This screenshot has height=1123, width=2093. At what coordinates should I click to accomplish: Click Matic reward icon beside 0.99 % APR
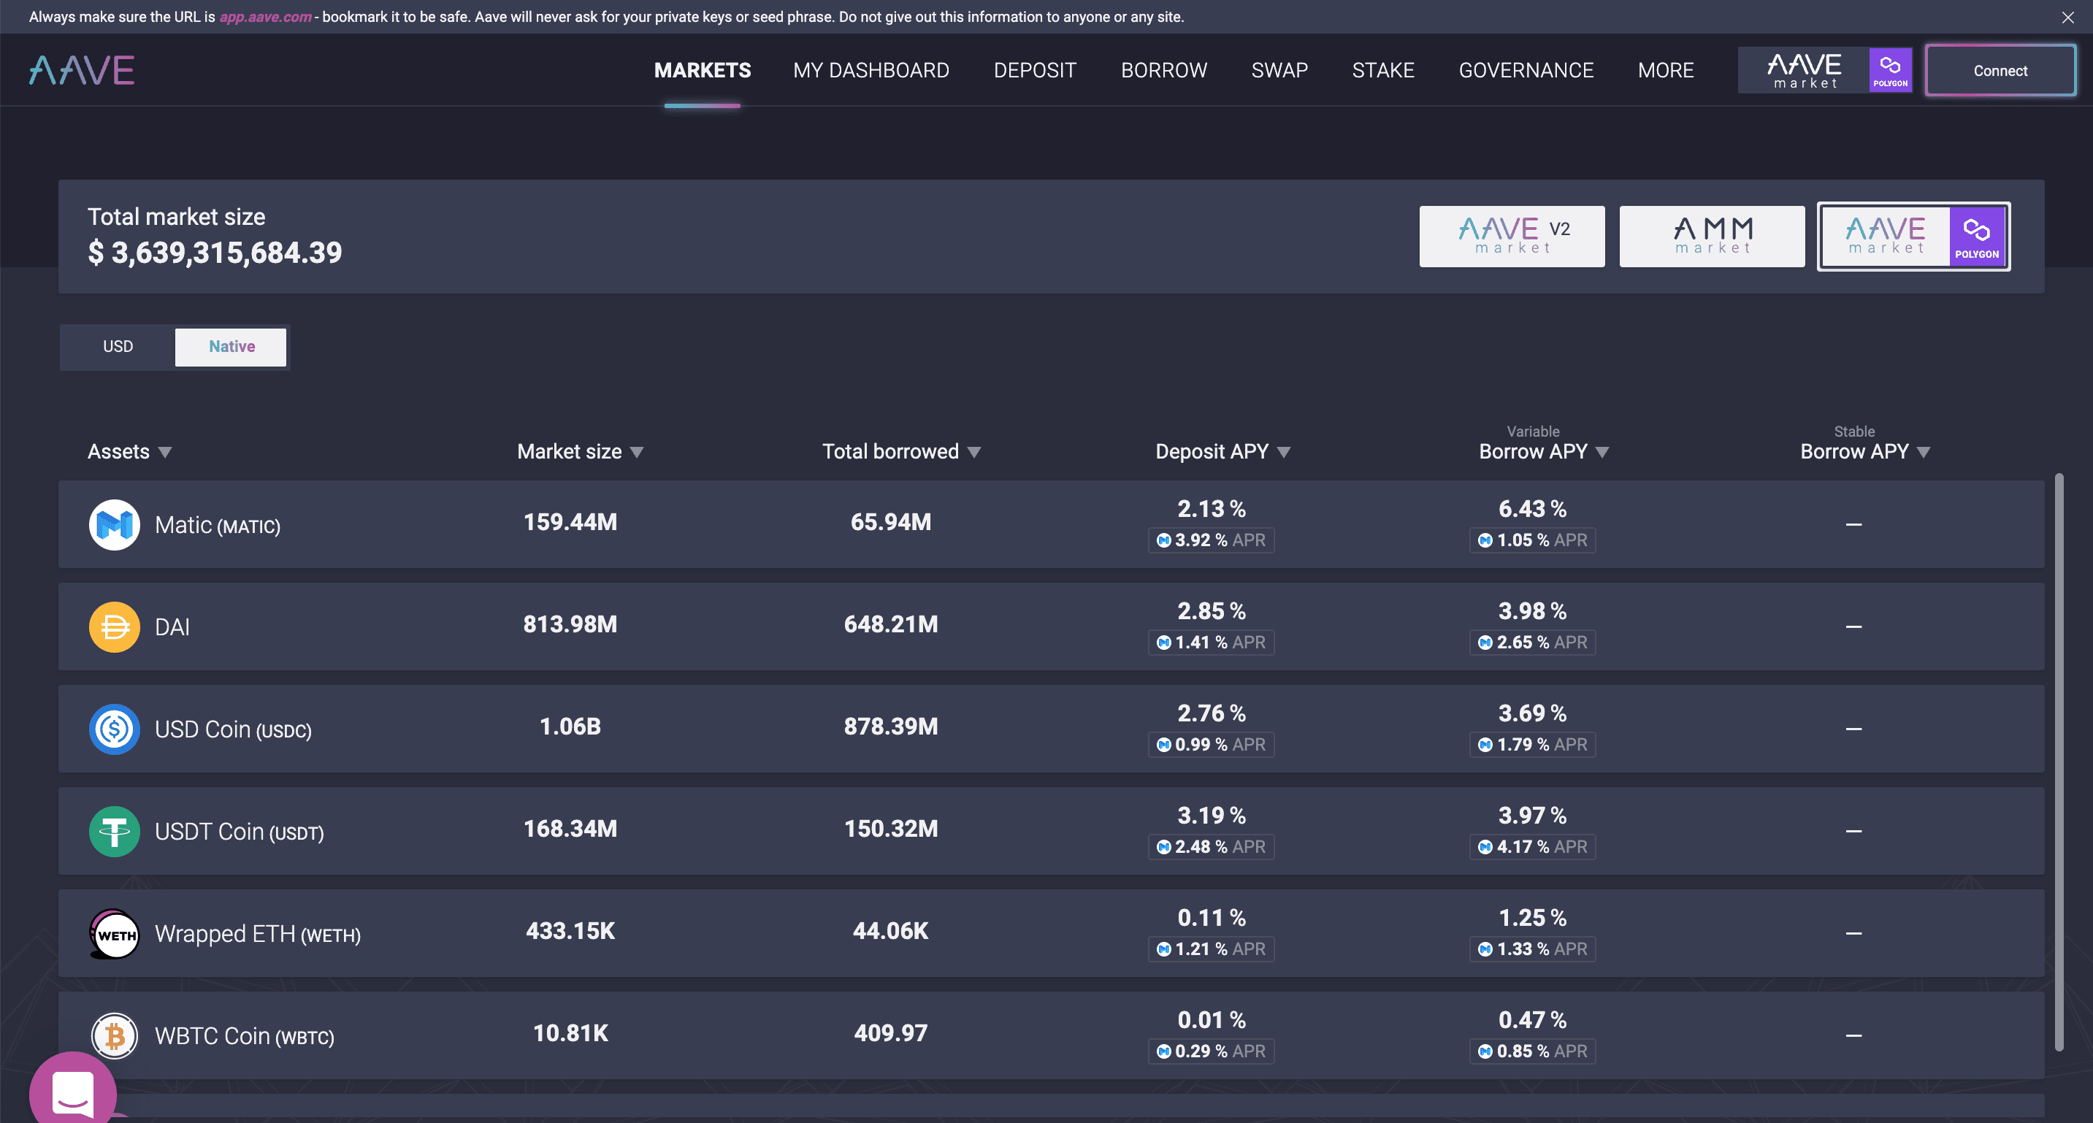(1163, 746)
